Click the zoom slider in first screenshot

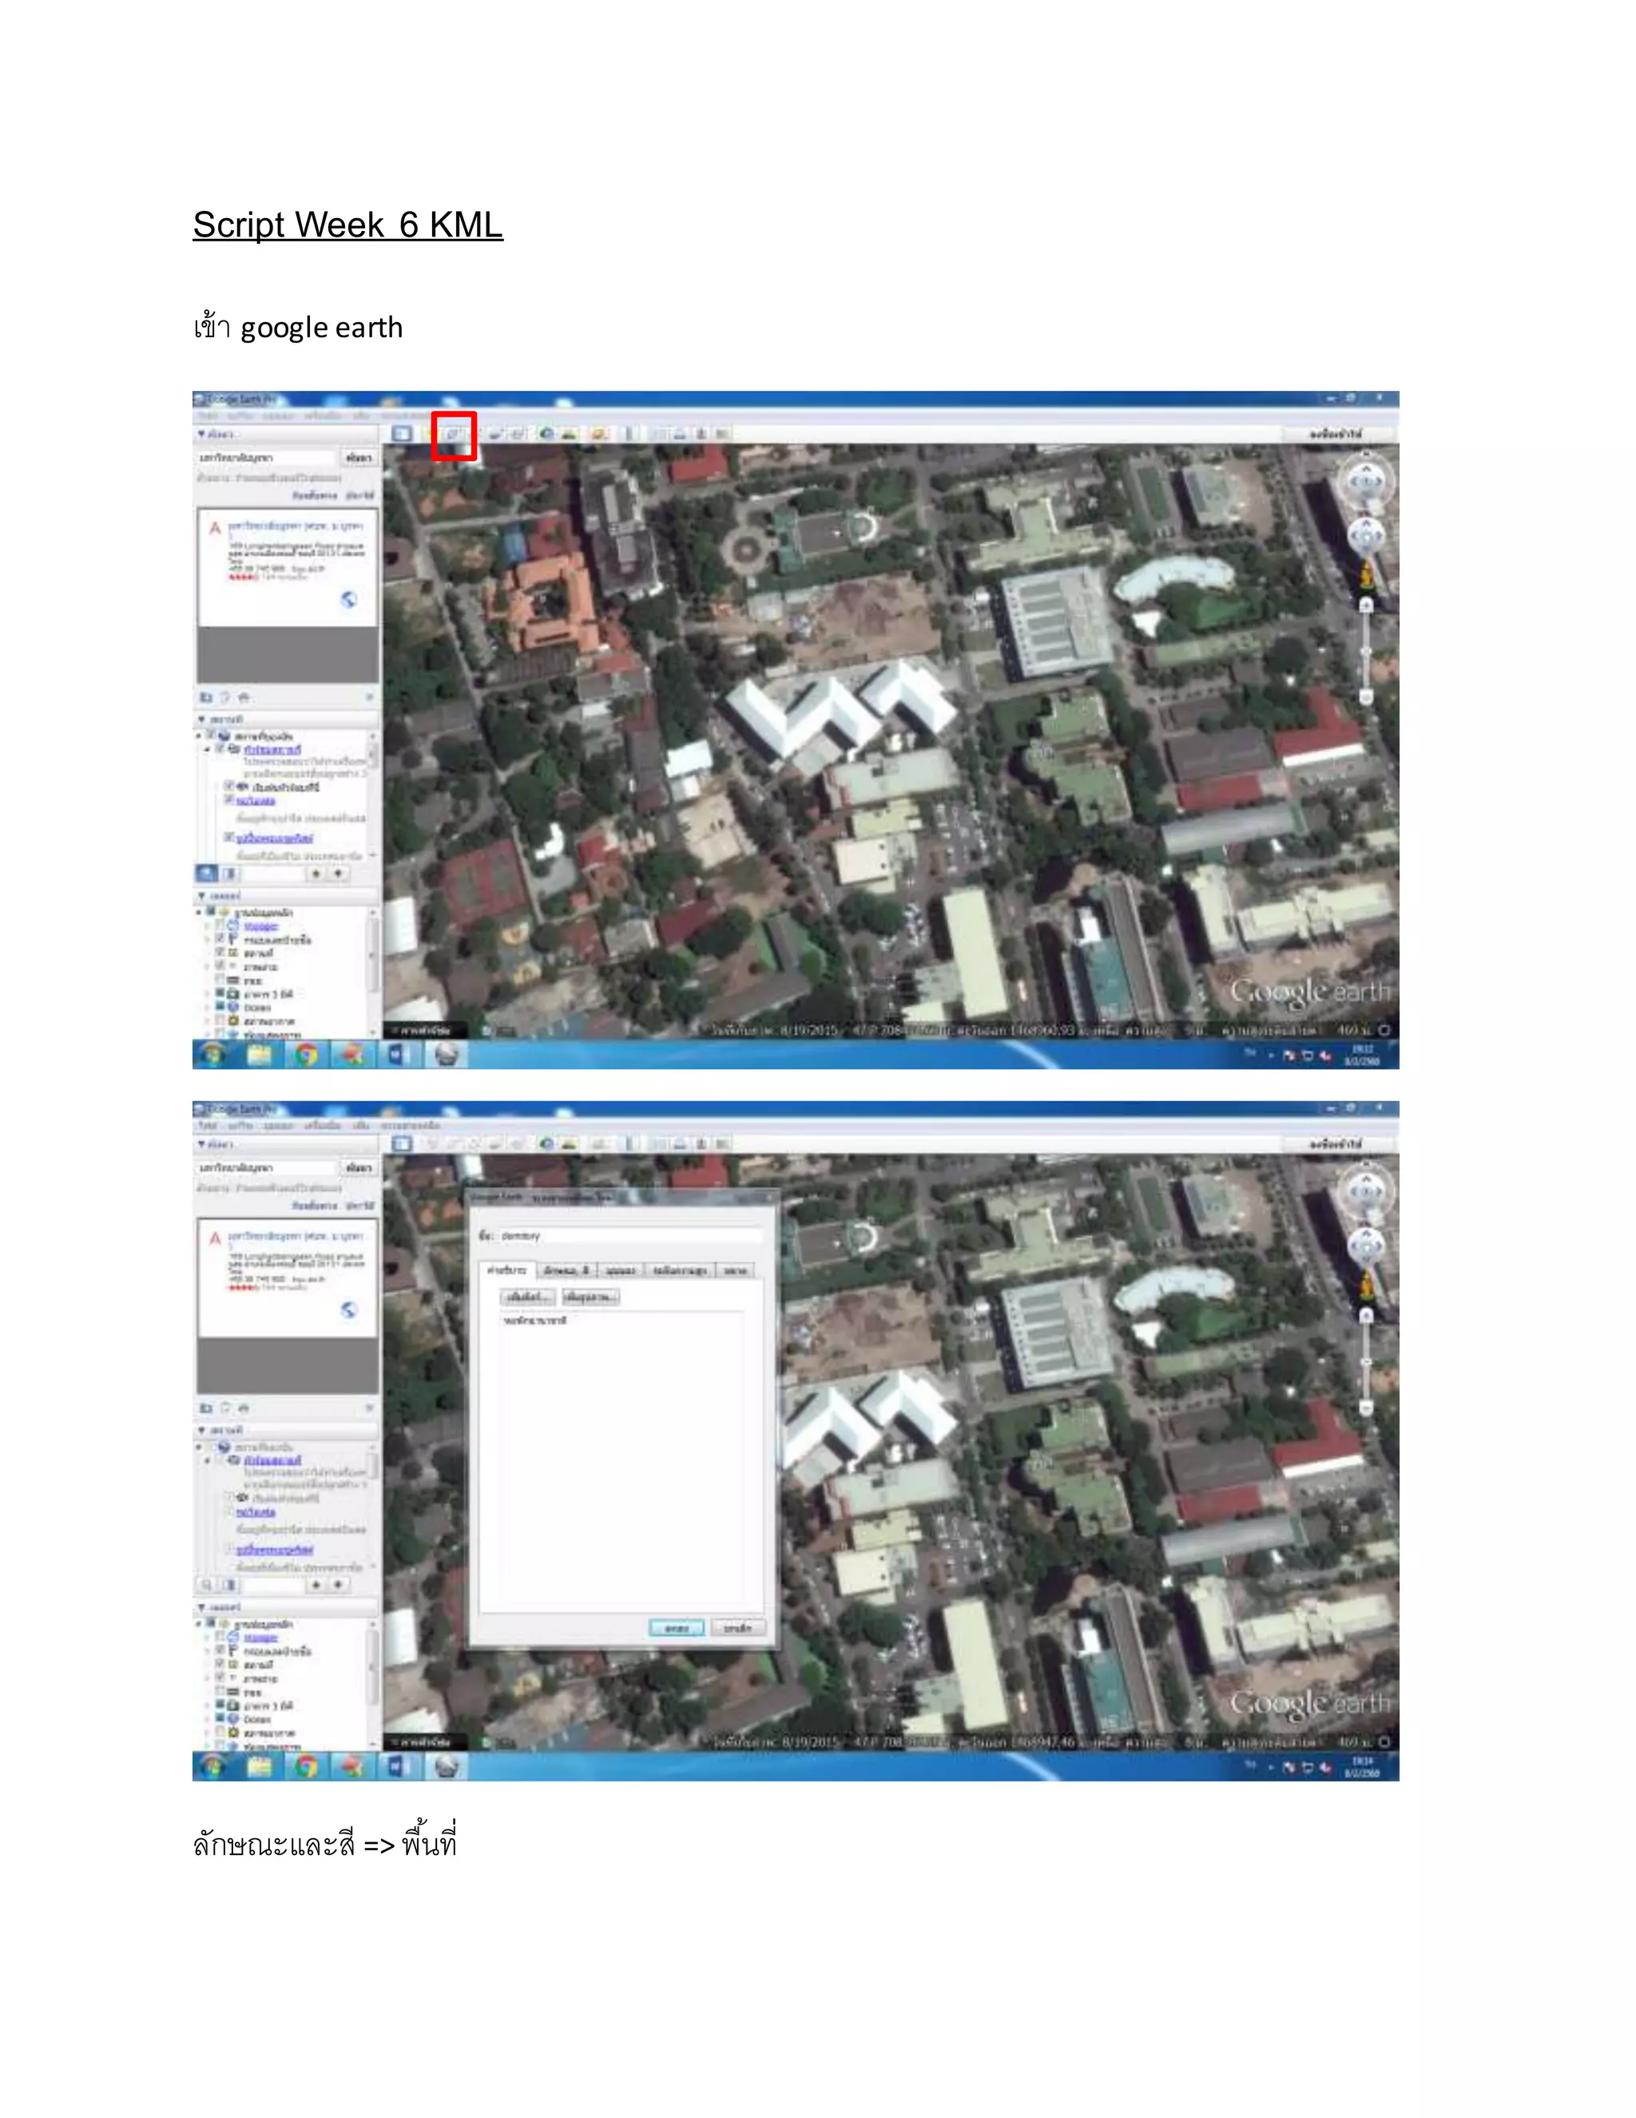click(1367, 651)
